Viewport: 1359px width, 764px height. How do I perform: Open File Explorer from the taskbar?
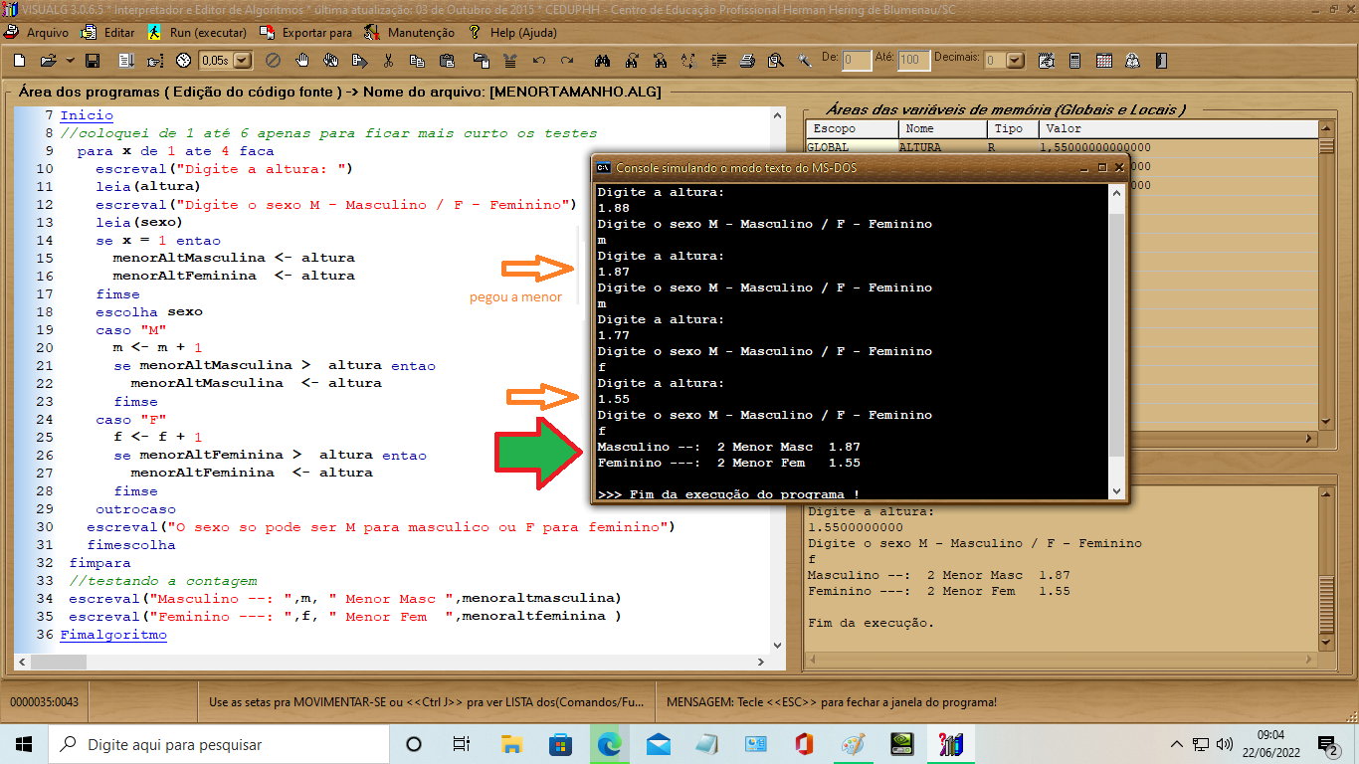(x=511, y=744)
